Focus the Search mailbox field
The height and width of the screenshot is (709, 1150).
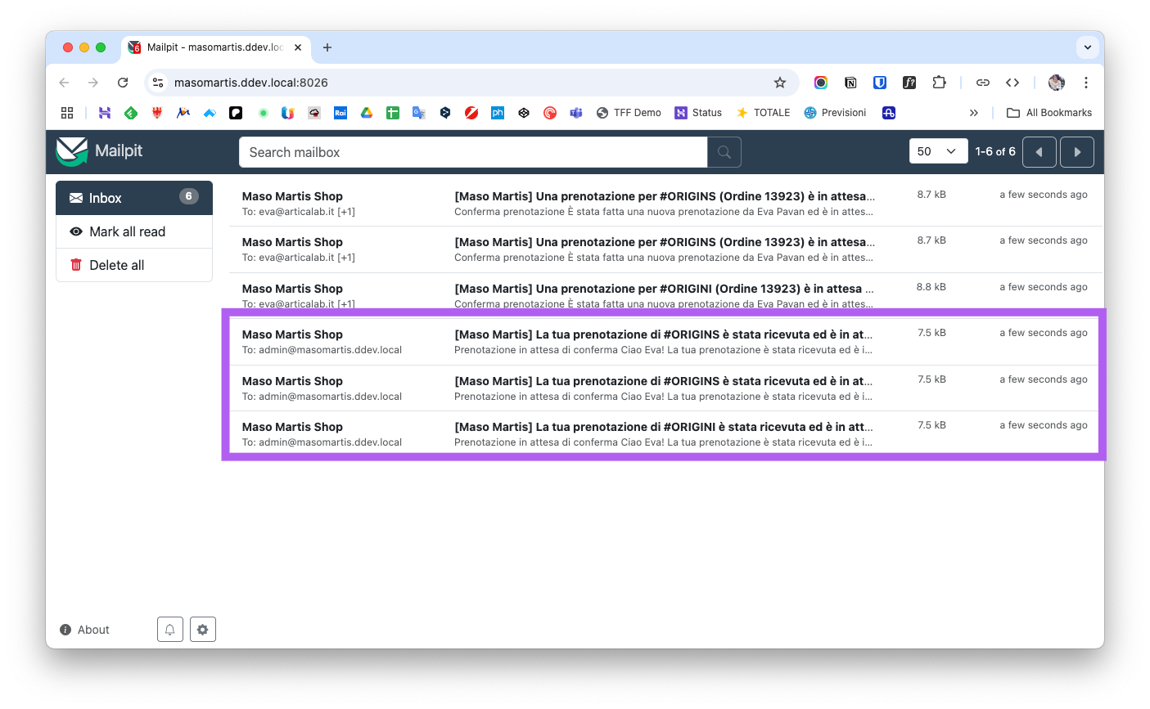click(x=473, y=152)
